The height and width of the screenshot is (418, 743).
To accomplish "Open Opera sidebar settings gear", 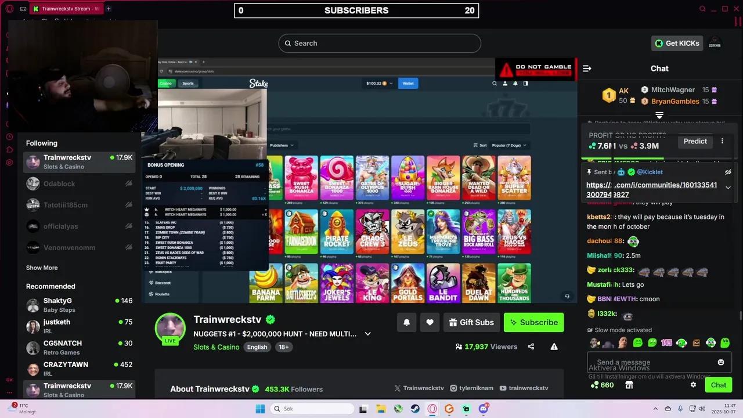I will tap(9, 163).
